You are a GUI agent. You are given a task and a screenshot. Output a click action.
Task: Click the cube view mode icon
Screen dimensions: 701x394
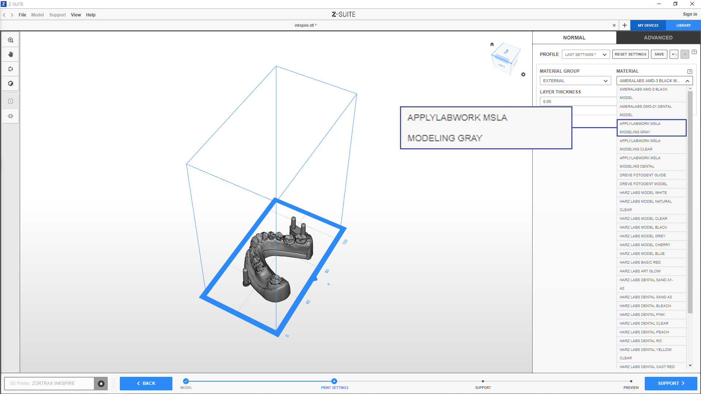(11, 84)
